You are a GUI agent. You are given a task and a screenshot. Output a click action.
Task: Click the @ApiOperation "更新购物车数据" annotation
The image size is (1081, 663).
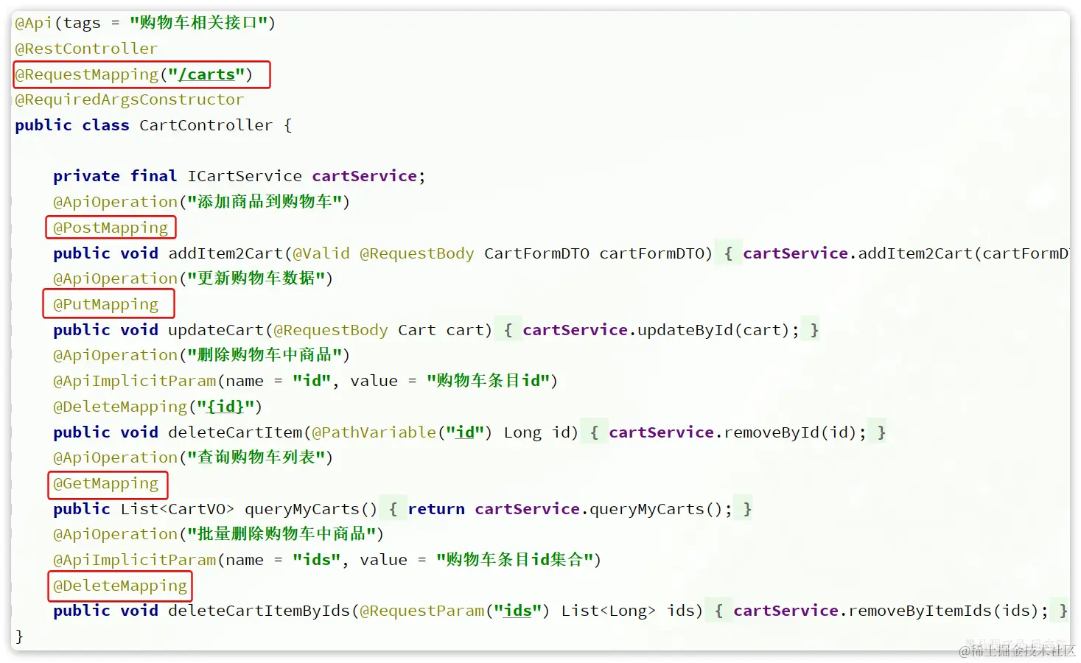pos(193,278)
